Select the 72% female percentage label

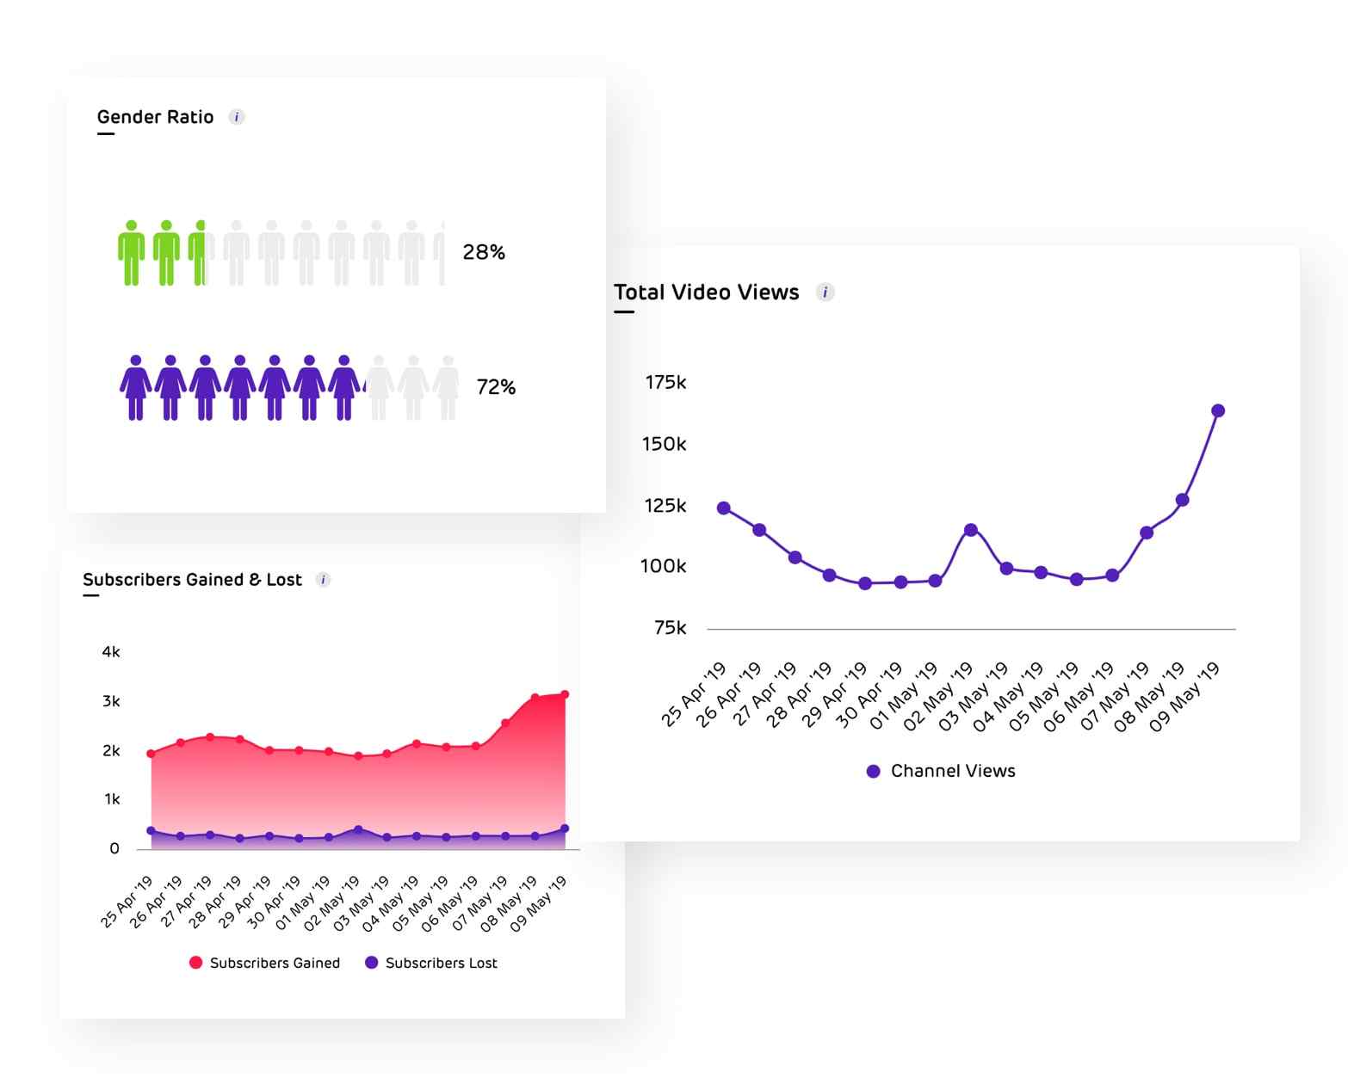[x=496, y=388]
